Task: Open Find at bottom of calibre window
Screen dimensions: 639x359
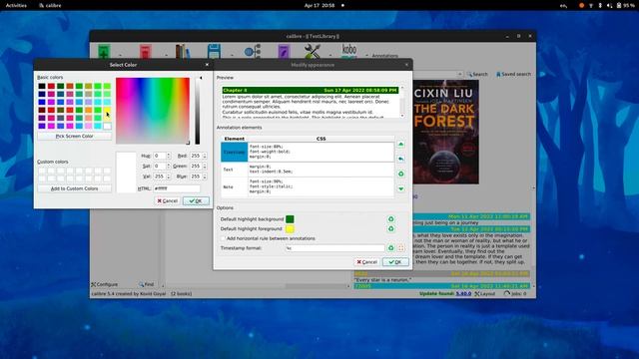Action: click(x=147, y=284)
